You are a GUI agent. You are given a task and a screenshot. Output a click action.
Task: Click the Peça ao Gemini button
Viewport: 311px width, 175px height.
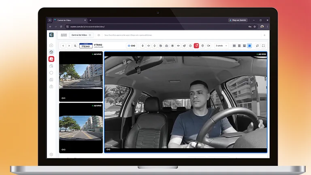pos(238,20)
